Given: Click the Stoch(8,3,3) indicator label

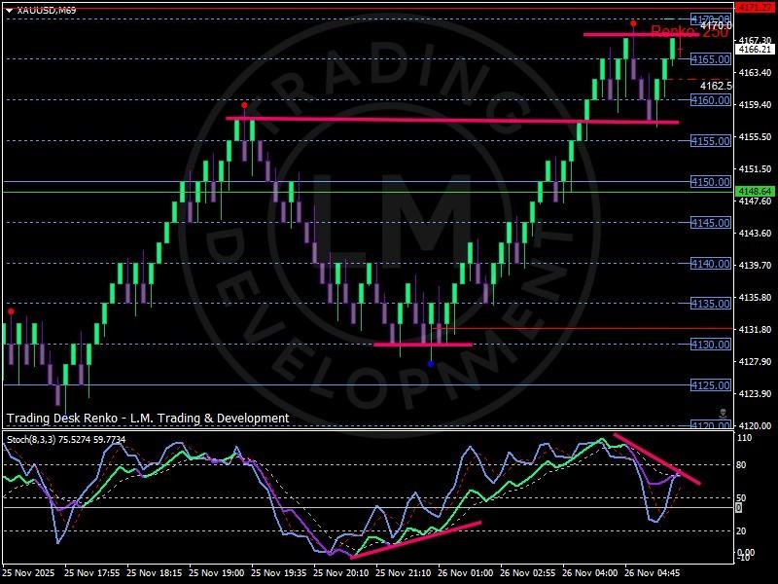Looking at the screenshot, I should [x=66, y=440].
